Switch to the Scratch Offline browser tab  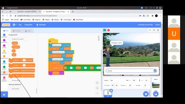(27, 12)
